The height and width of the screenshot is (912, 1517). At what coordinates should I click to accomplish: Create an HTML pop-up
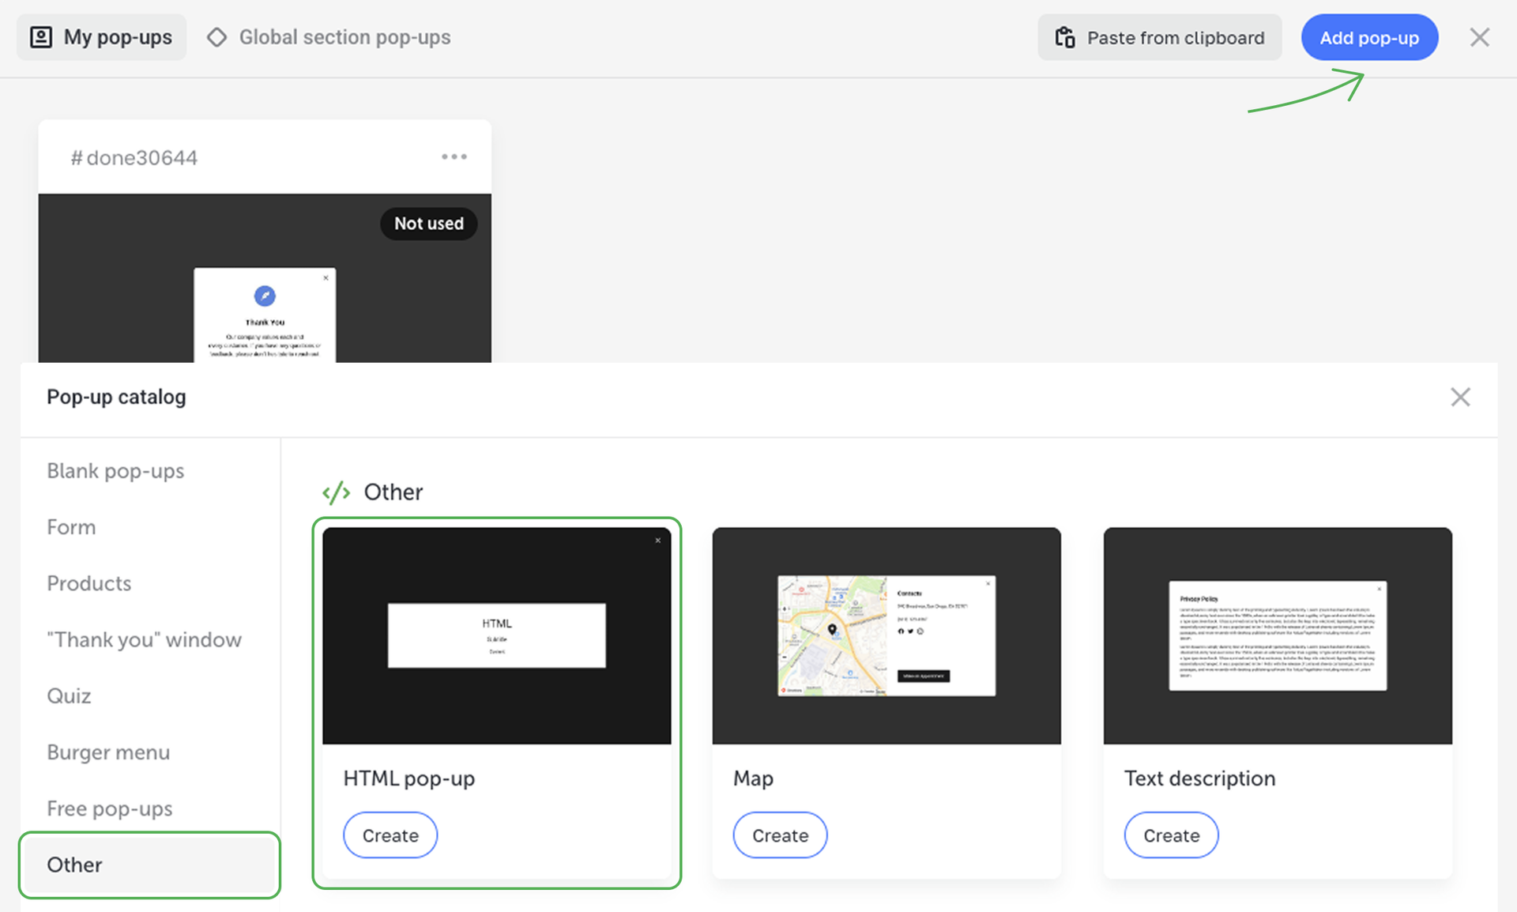(x=390, y=835)
